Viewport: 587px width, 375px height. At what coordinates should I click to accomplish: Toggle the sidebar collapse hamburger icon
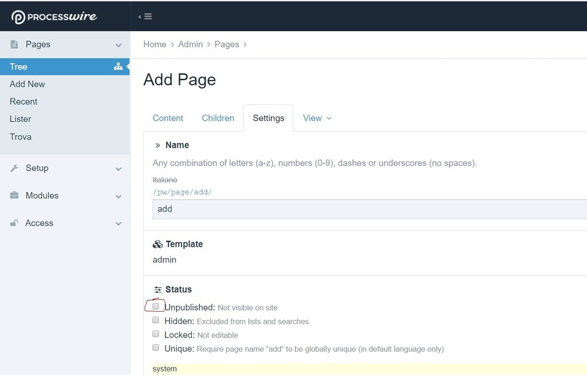click(146, 16)
